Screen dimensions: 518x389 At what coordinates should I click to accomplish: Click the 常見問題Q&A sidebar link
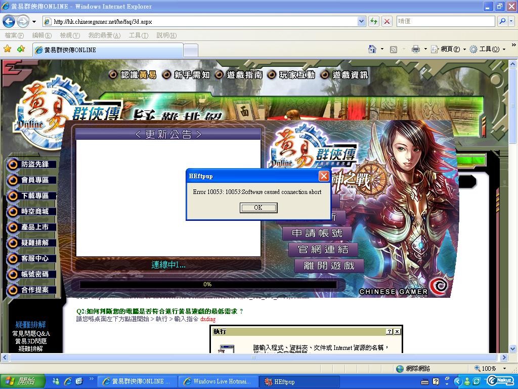[31, 333]
